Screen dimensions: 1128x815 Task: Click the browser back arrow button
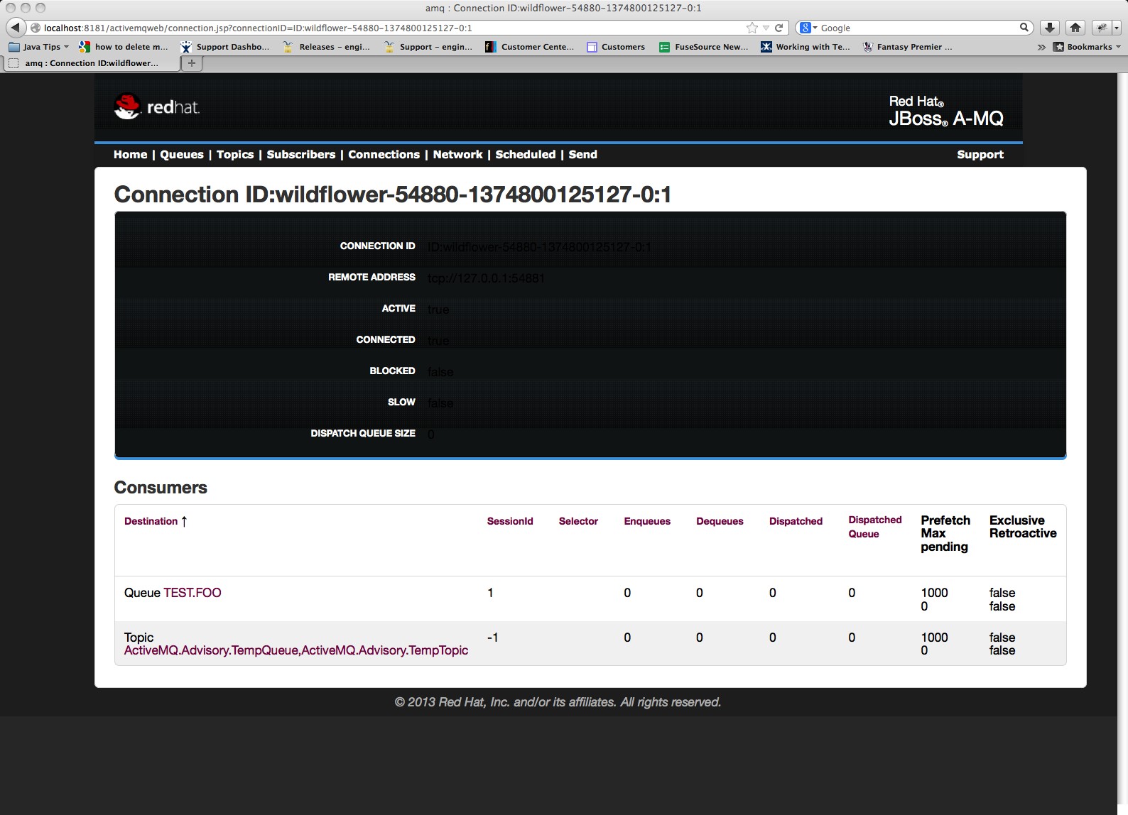pyautogui.click(x=15, y=28)
